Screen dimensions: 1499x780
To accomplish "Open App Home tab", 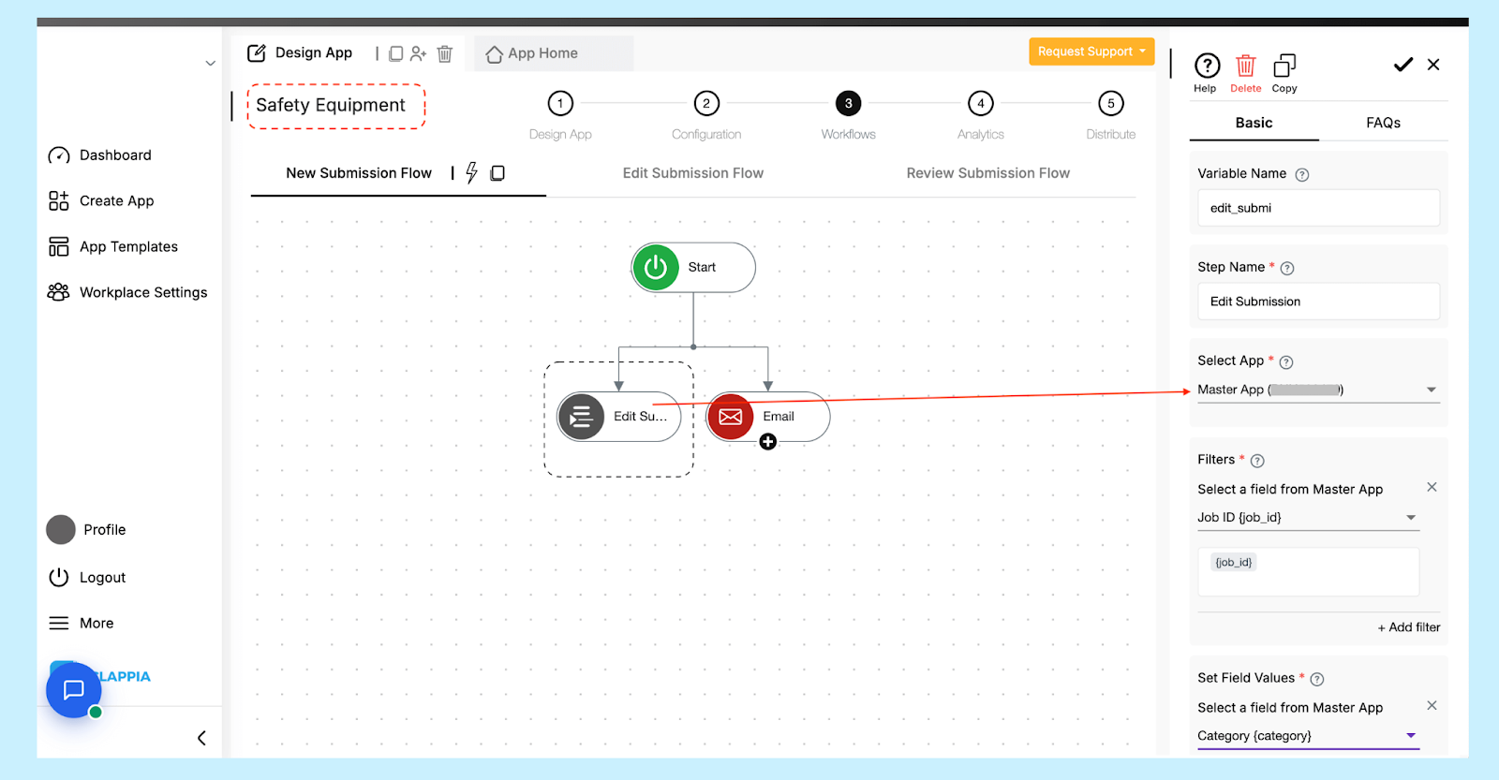I will 532,54.
